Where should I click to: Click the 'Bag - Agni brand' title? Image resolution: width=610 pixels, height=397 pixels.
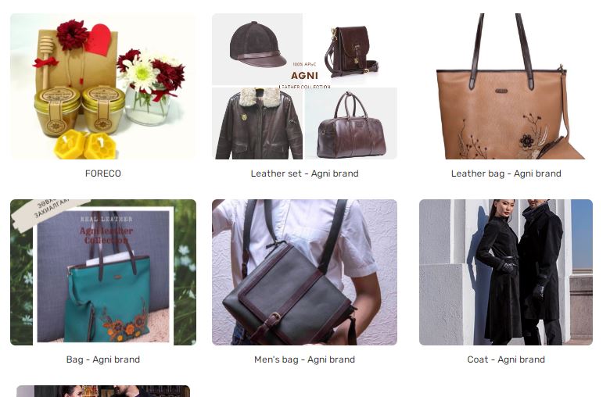click(103, 359)
